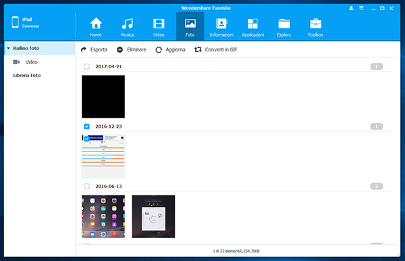405x261 pixels.
Task: Open the Home tab
Action: (x=96, y=26)
